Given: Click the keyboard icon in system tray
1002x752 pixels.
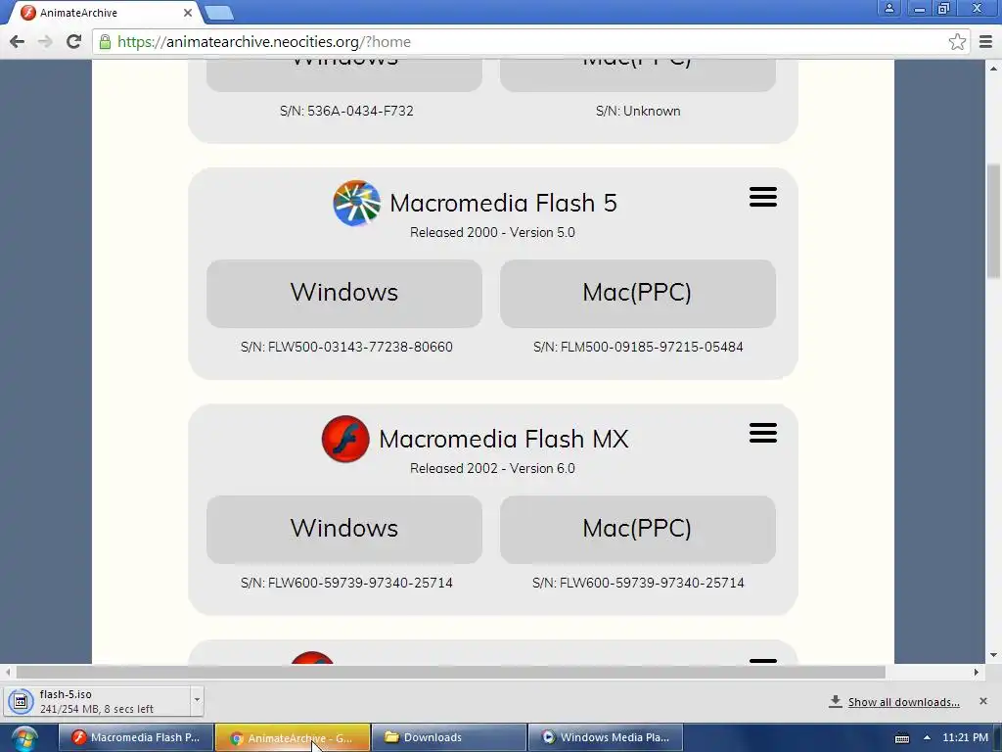Looking at the screenshot, I should tap(901, 738).
